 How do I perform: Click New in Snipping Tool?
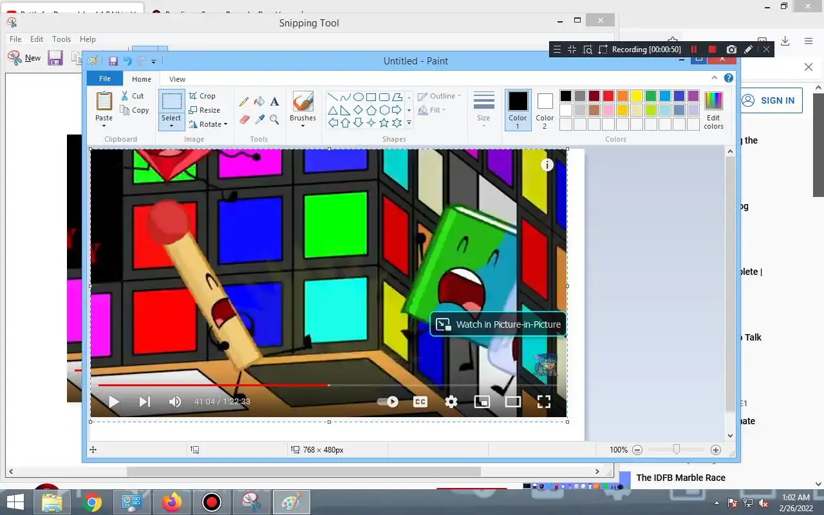coord(24,58)
